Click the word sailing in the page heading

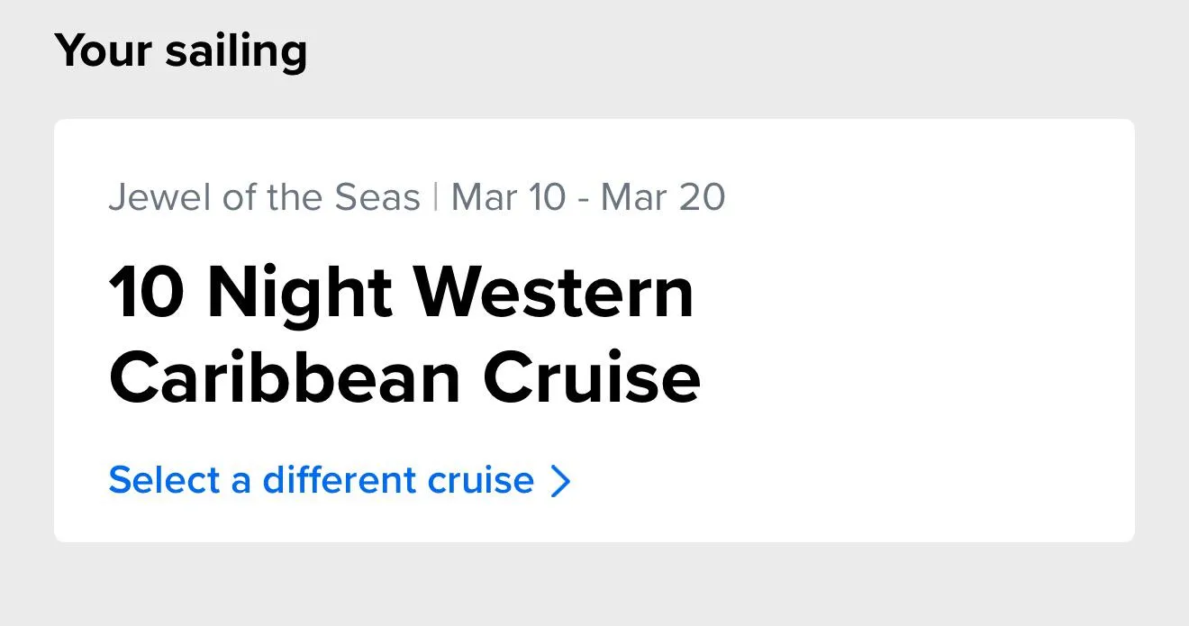pyautogui.click(x=236, y=50)
